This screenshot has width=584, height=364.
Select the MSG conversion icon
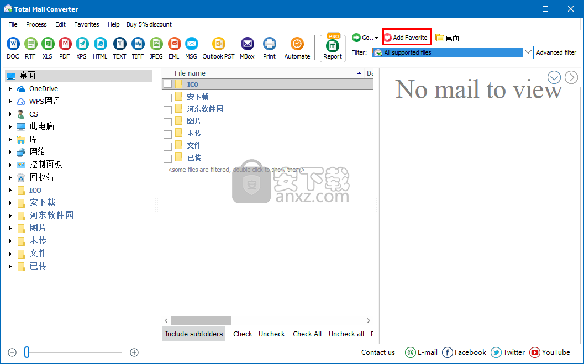pyautogui.click(x=191, y=48)
